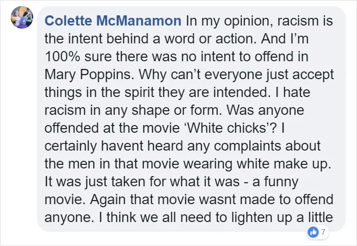The width and height of the screenshot is (357, 246).
Task: Click the '100%' text in the comment
Action: (62, 57)
